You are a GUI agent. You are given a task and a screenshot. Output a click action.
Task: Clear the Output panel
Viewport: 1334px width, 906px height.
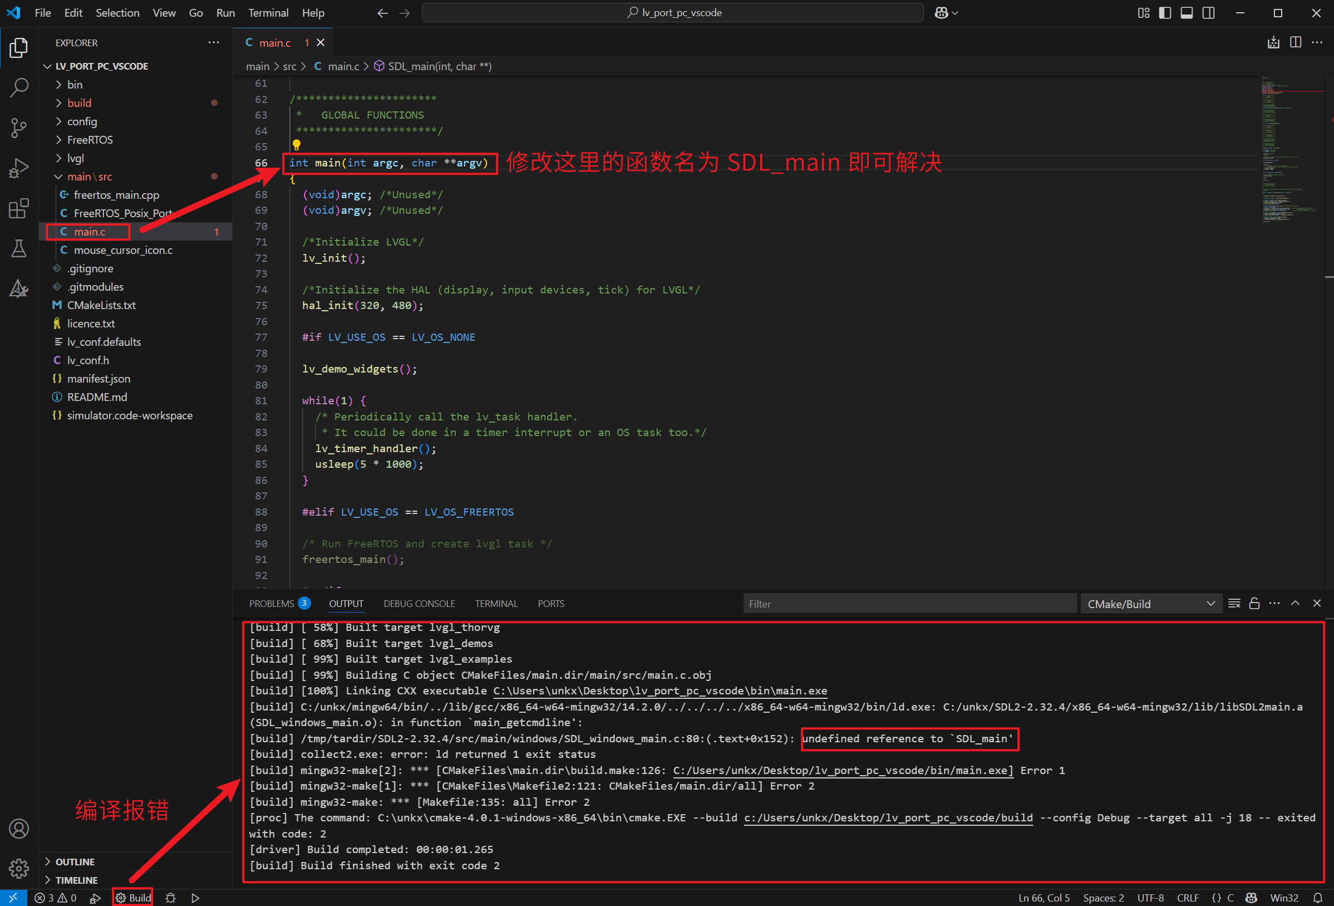pyautogui.click(x=1234, y=603)
